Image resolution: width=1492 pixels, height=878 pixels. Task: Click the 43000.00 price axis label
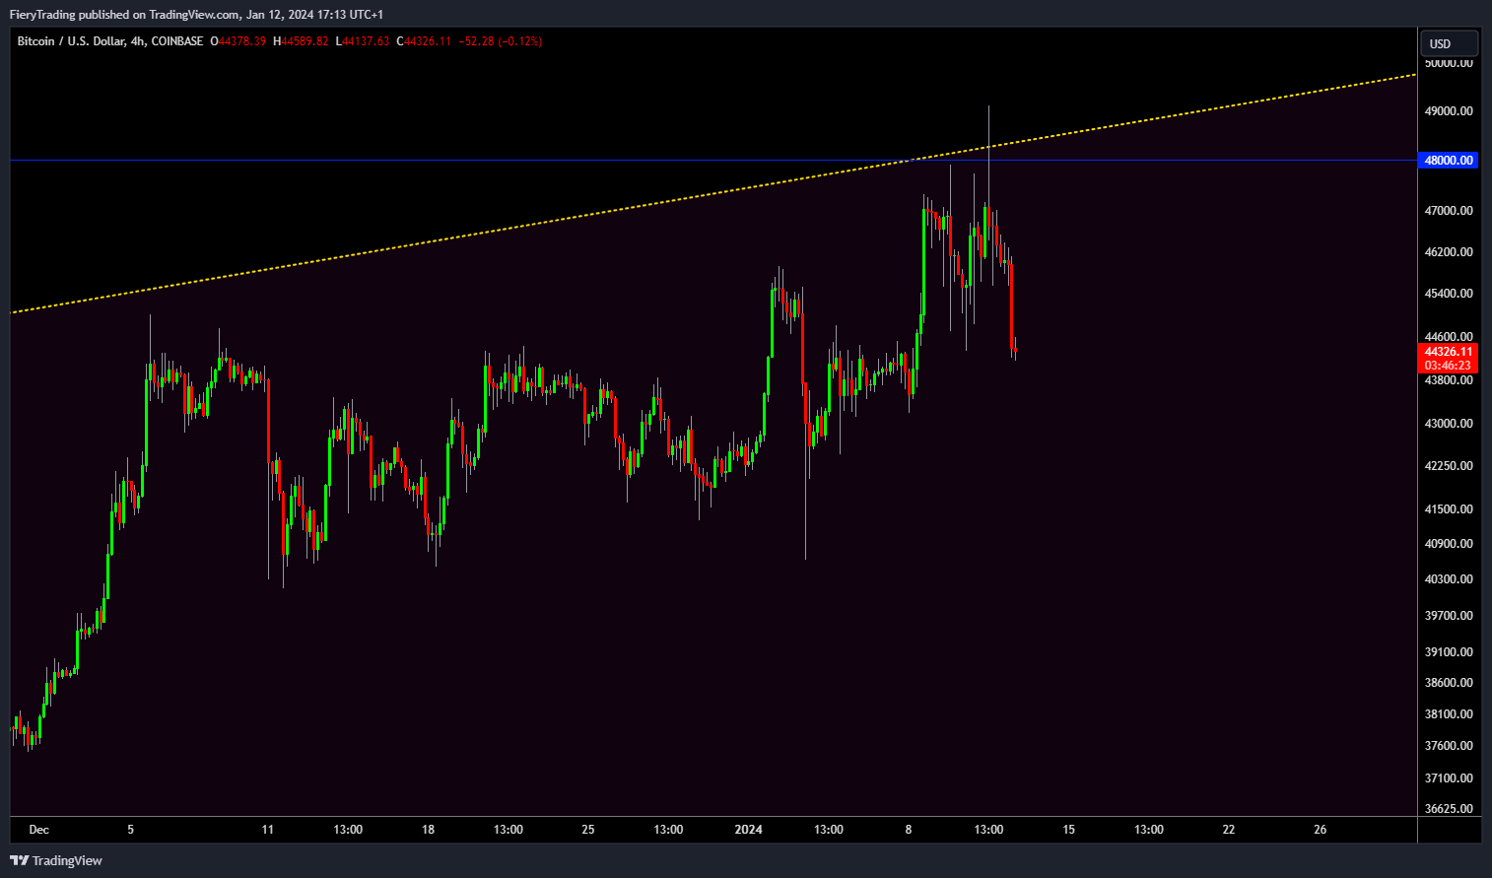tap(1449, 424)
